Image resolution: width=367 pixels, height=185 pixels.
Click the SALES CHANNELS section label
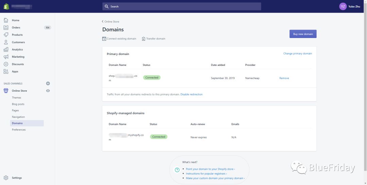13,84
